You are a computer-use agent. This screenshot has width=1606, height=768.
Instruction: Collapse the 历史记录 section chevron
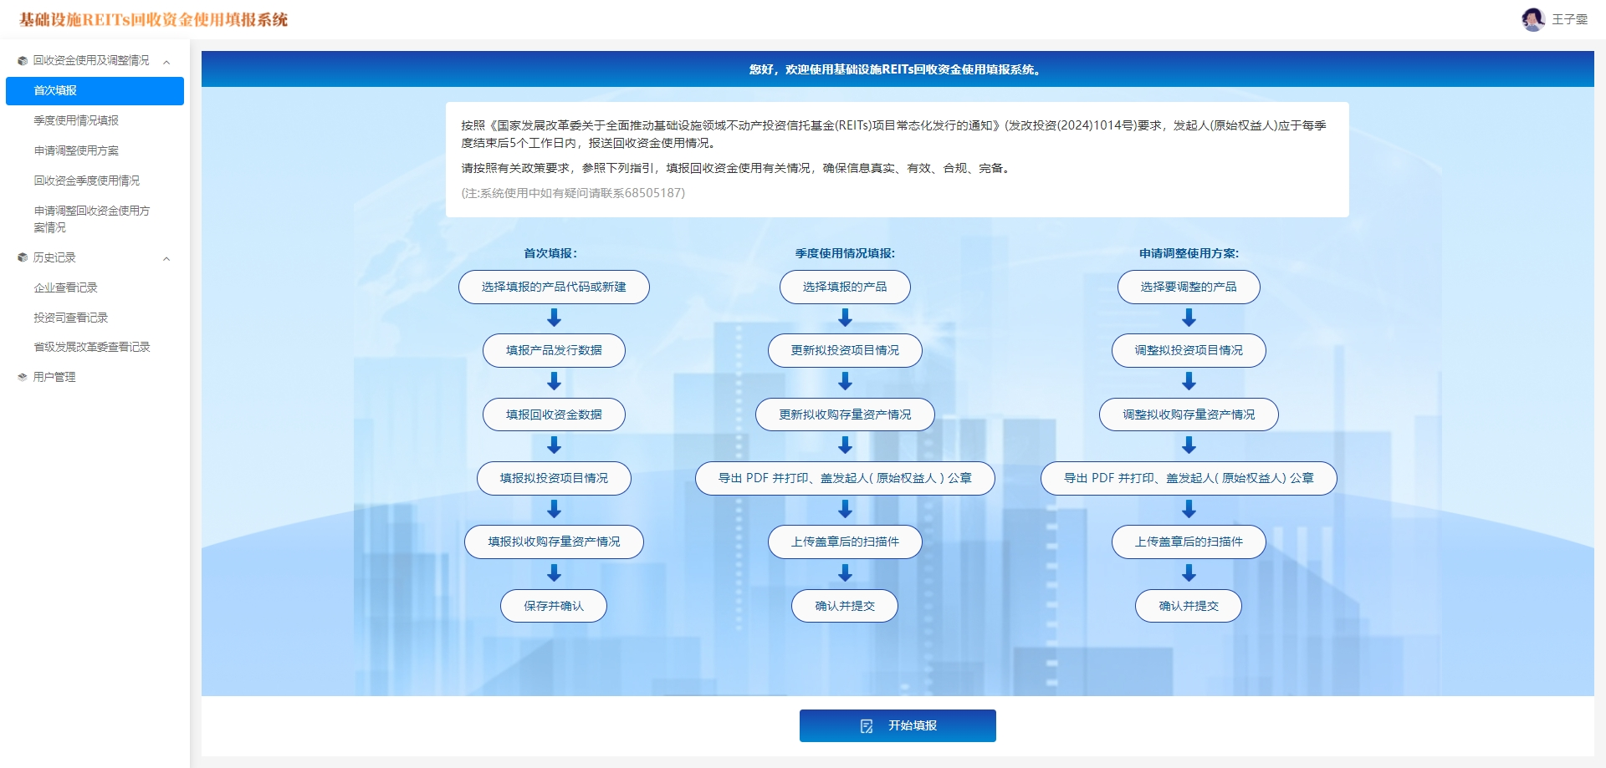166,258
